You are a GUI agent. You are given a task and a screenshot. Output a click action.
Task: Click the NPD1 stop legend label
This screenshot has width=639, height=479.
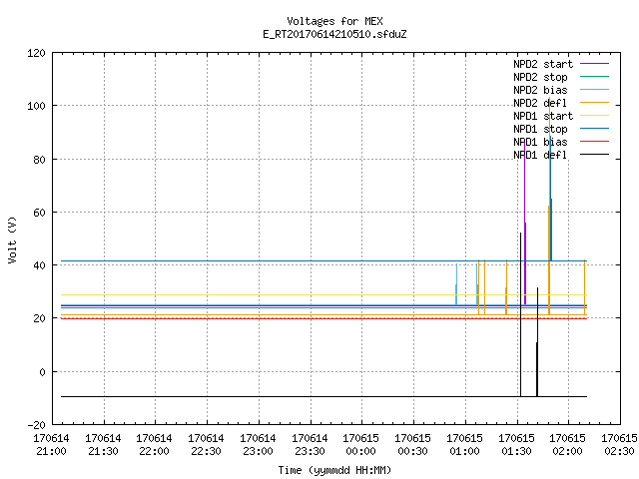[x=540, y=129]
